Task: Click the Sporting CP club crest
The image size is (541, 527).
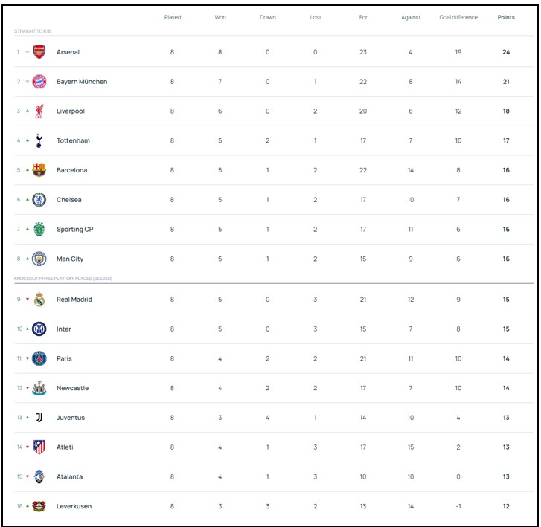Action: pyautogui.click(x=39, y=230)
